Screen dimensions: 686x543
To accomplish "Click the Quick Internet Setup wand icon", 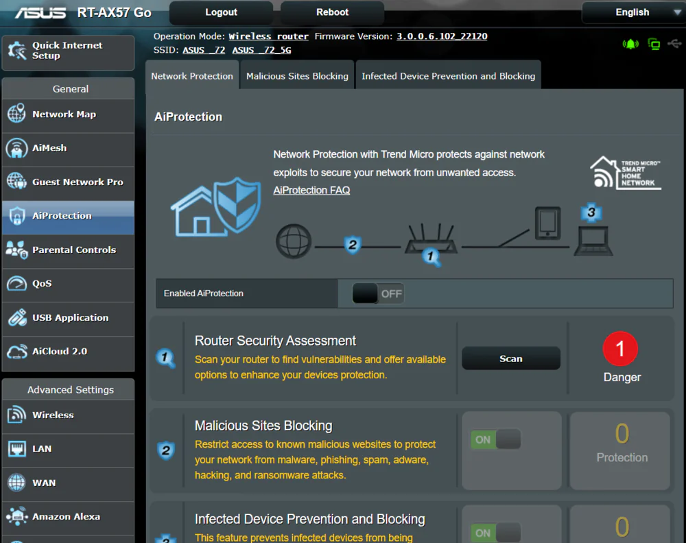I will tap(17, 51).
